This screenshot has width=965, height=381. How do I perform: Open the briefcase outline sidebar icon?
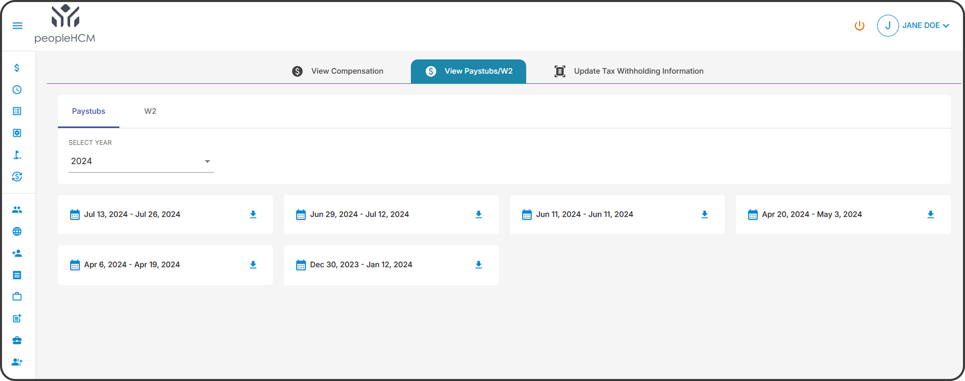17,297
